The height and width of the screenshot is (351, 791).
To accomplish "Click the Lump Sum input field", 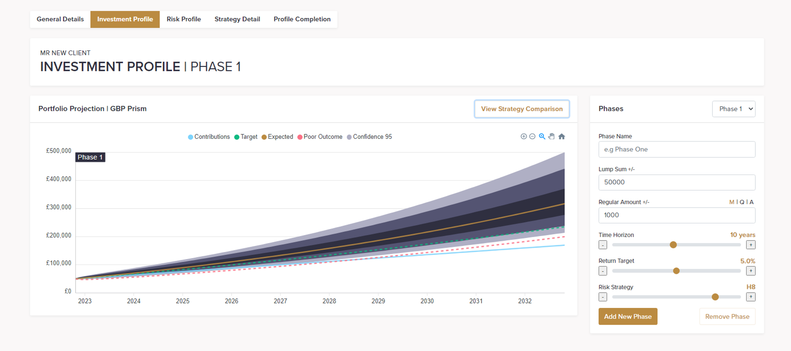I will (x=677, y=182).
